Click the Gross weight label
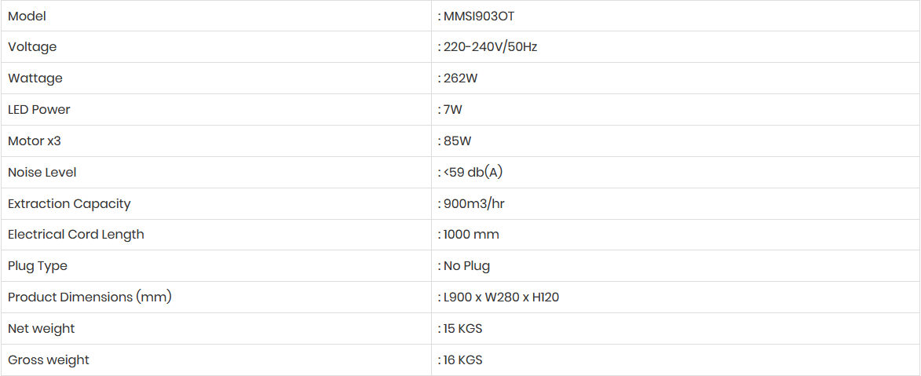This screenshot has height=376, width=921. click(49, 360)
